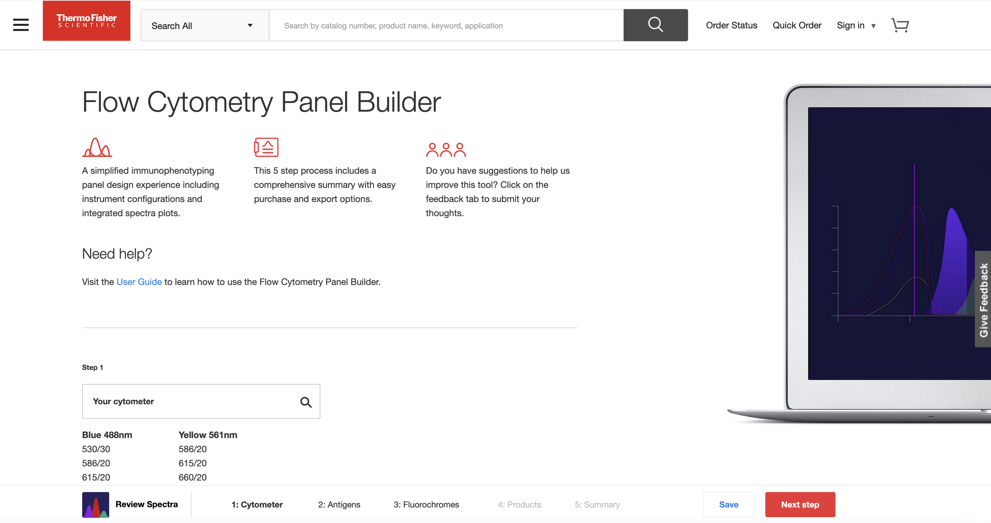This screenshot has height=523, width=991.
Task: Click the Save button
Action: pyautogui.click(x=729, y=504)
